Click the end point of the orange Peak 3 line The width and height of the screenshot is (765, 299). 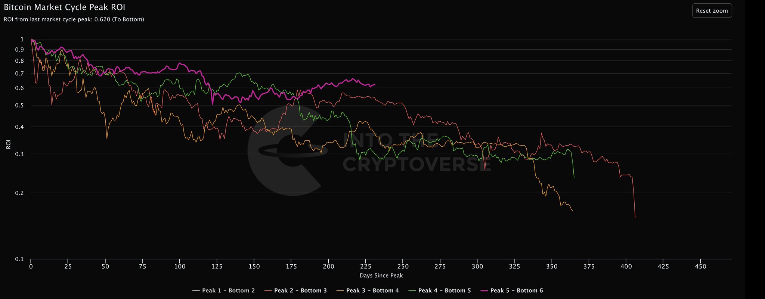coord(572,211)
